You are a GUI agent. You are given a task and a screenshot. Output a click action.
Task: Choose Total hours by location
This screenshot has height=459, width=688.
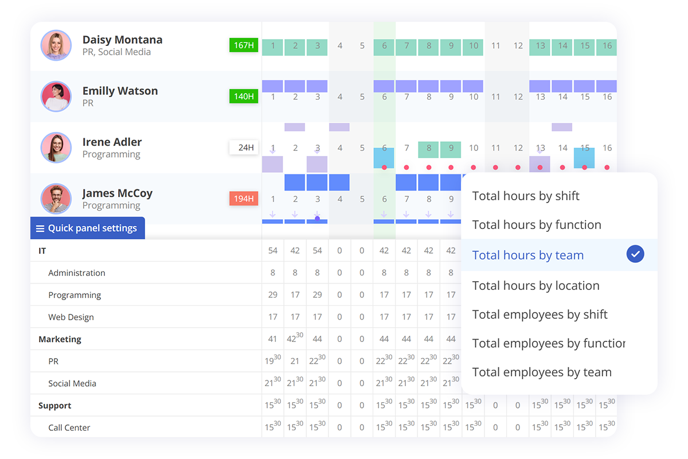coord(535,286)
